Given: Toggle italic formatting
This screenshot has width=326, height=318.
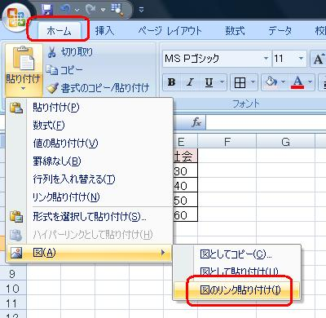Looking at the screenshot, I should pyautogui.click(x=190, y=82).
